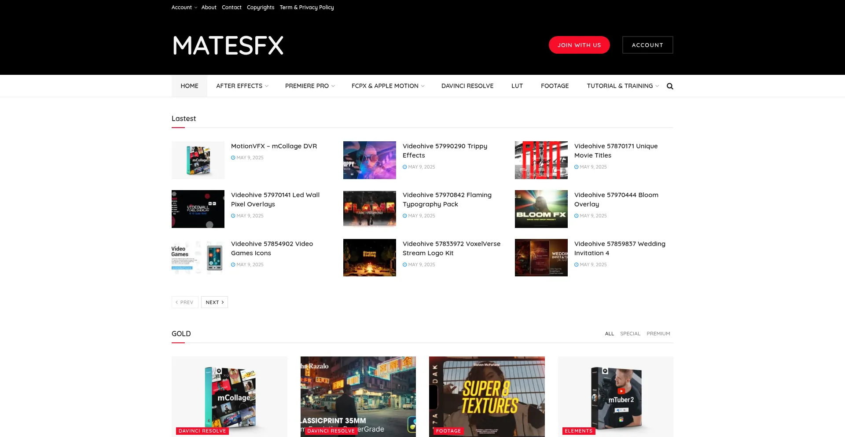Expand Tutorial & Training menu

click(622, 86)
